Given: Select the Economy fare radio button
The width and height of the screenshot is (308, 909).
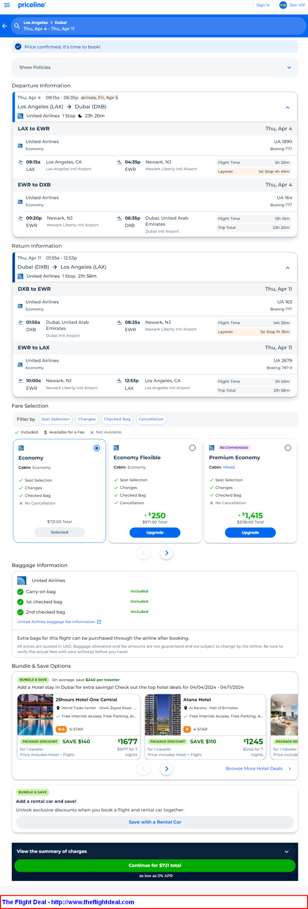Looking at the screenshot, I should point(97,448).
